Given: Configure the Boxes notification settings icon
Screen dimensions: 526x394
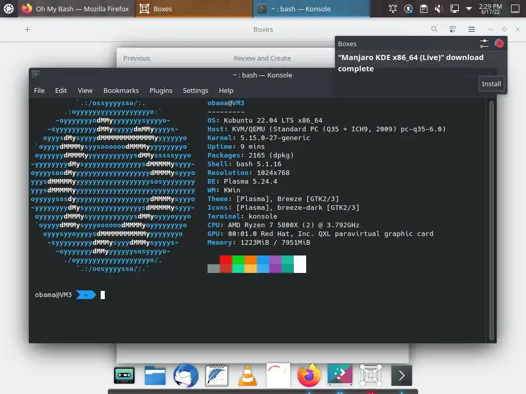Looking at the screenshot, I should 484,44.
